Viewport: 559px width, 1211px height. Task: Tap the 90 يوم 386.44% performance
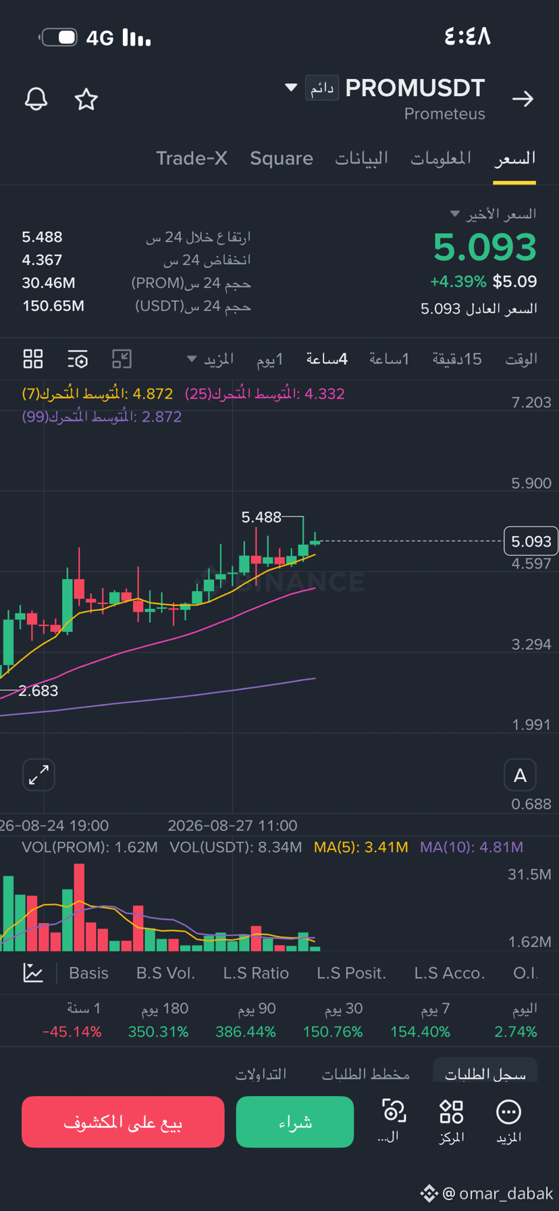[246, 1020]
